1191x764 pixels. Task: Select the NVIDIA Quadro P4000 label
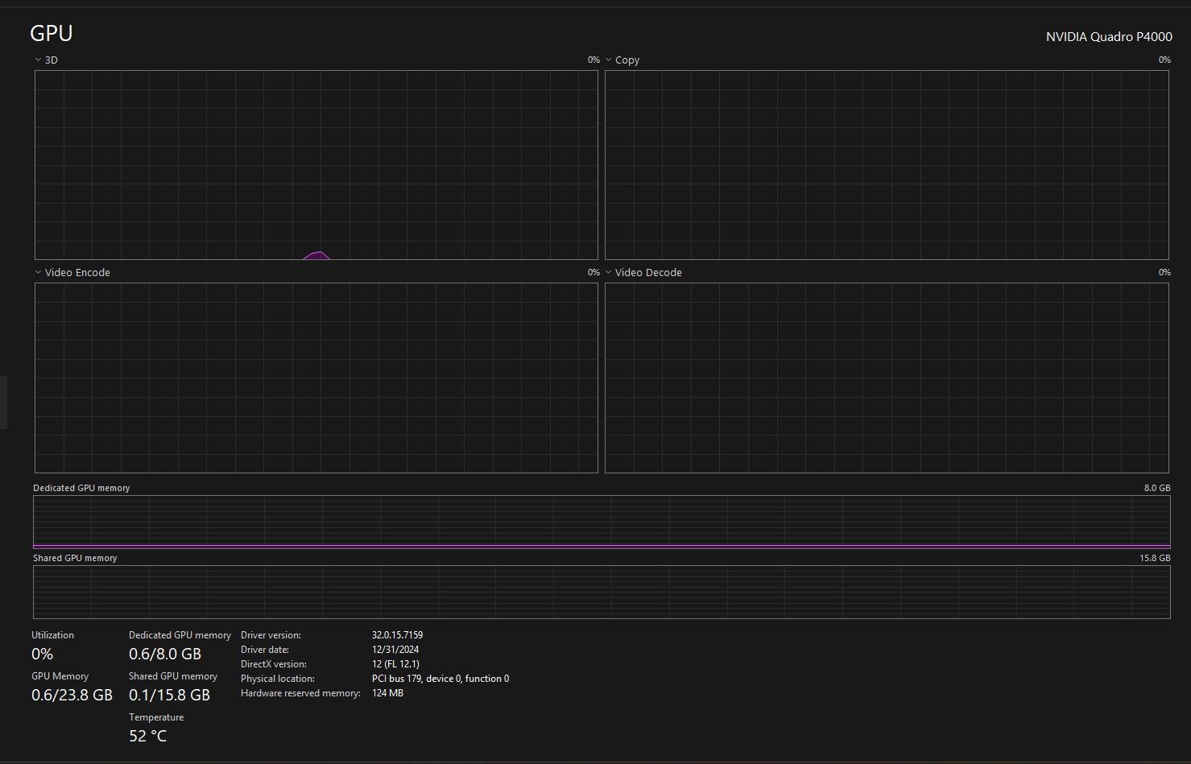pos(1109,37)
